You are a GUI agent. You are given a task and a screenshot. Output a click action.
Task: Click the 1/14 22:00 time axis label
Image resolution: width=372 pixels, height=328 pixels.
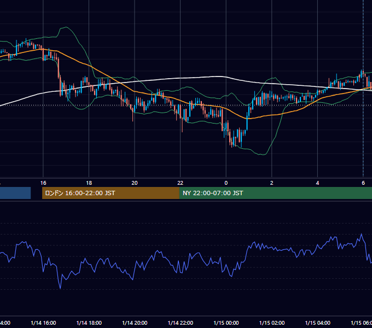click(181, 323)
